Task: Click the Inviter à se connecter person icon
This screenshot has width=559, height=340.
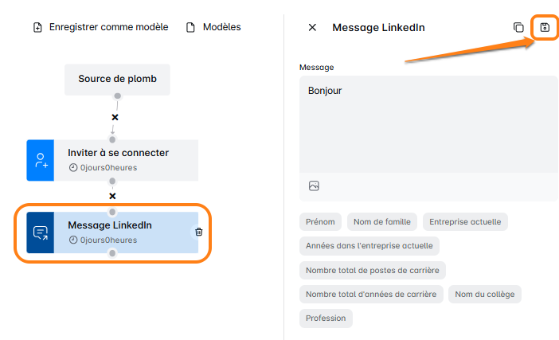Action: coord(41,160)
